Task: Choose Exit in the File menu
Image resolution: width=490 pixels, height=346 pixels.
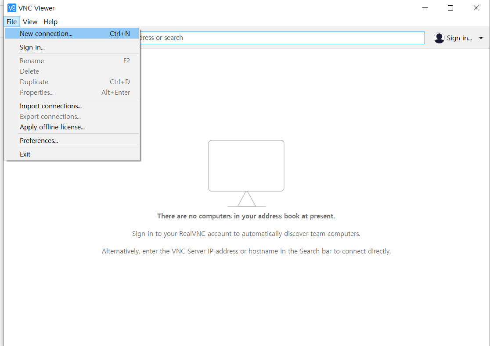Action: (72, 154)
